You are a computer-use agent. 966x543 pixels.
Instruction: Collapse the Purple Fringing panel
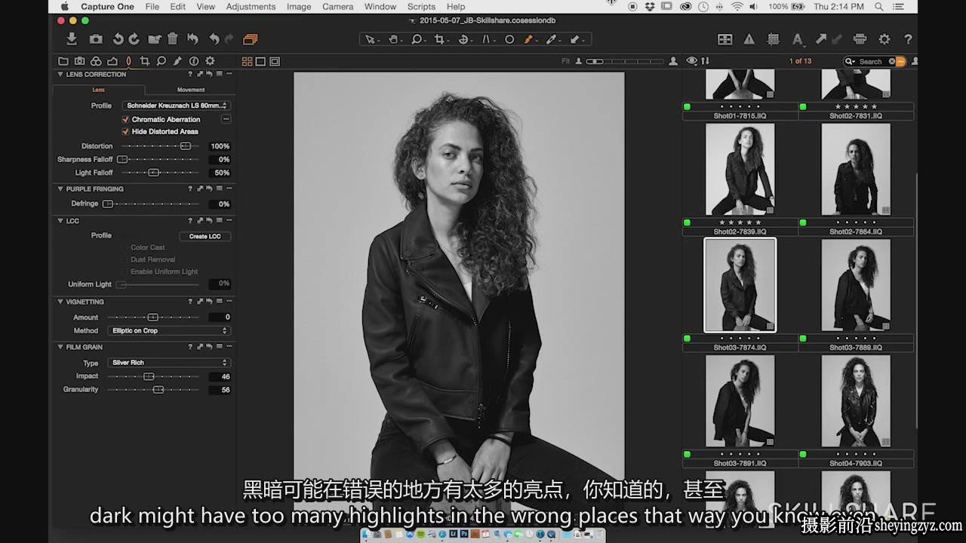click(x=60, y=189)
